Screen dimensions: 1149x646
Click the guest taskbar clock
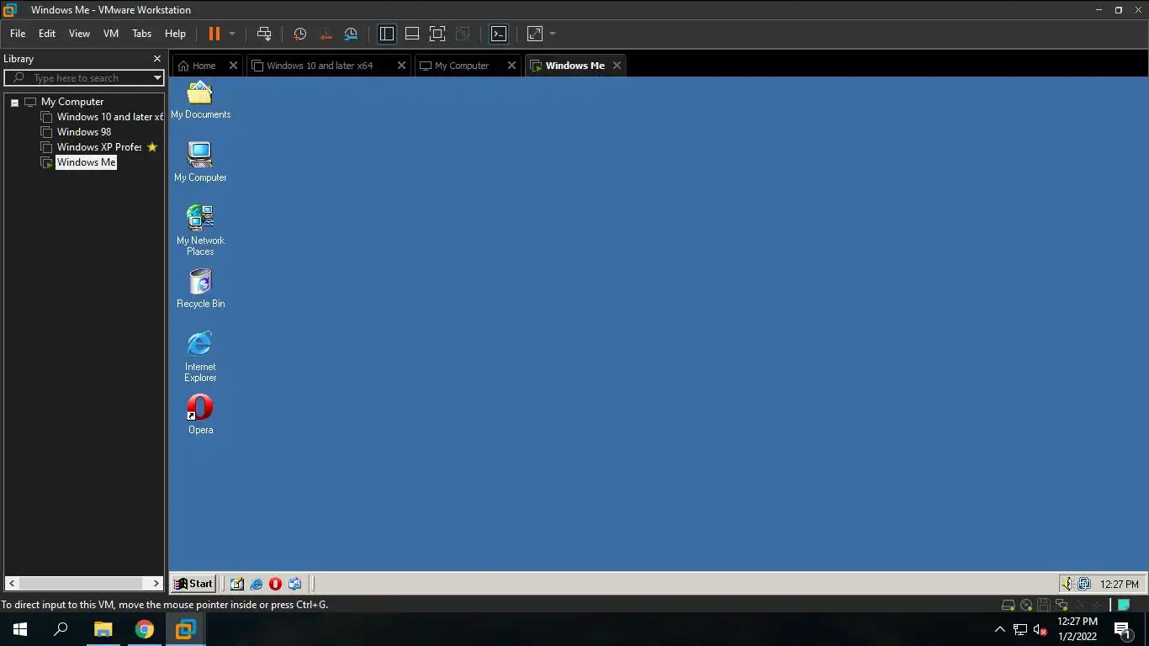pos(1119,584)
